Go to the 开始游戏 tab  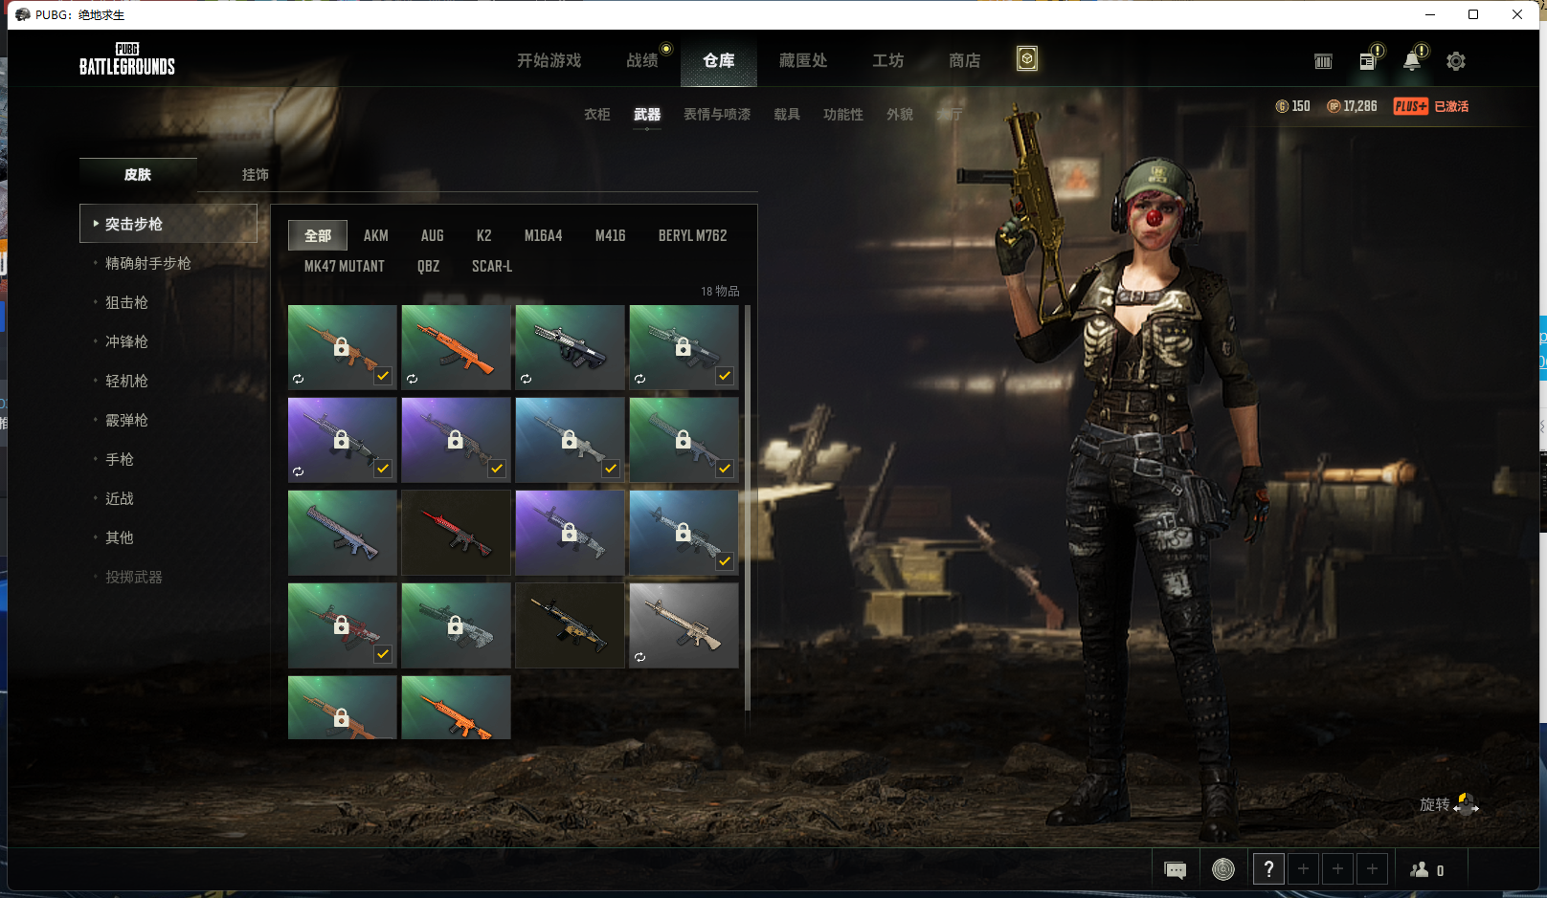point(549,60)
